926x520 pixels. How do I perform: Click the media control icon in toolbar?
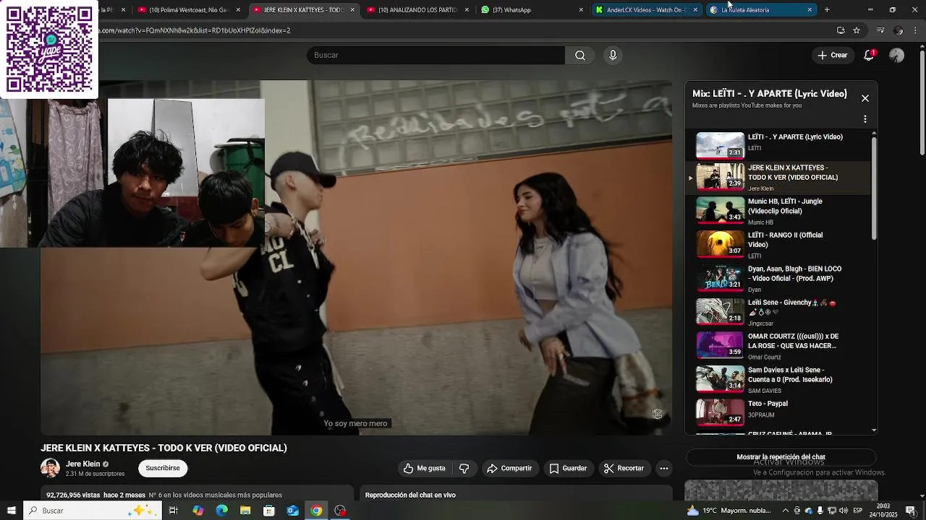(880, 30)
